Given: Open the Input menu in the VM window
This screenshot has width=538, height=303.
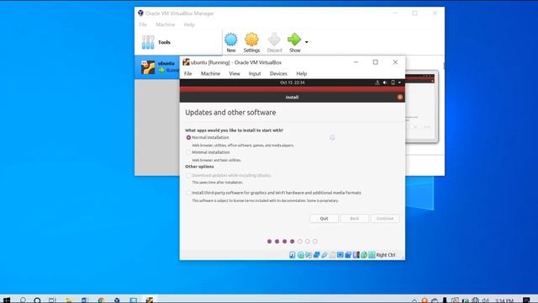Looking at the screenshot, I should coord(255,73).
